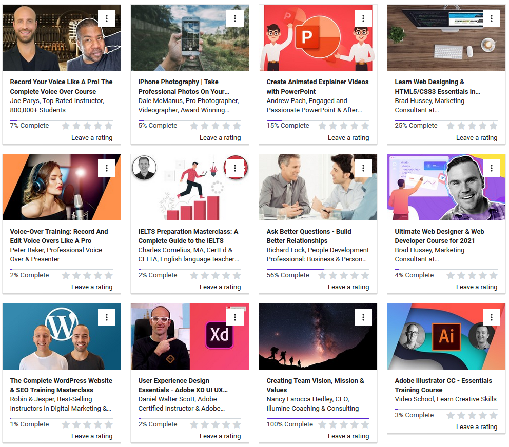This screenshot has width=509, height=447.
Task: Open options menu on Record Your Voice course
Action: point(107,18)
